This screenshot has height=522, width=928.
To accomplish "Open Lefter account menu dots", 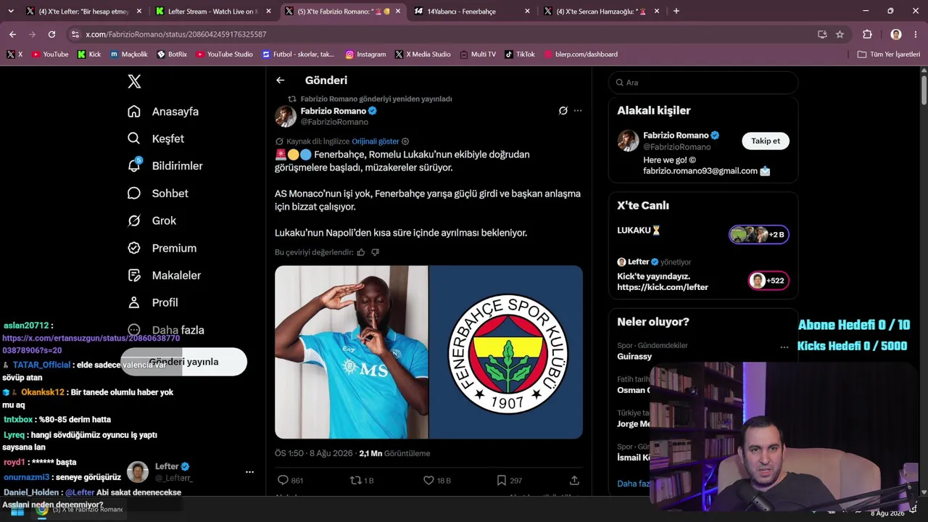I will pyautogui.click(x=249, y=472).
